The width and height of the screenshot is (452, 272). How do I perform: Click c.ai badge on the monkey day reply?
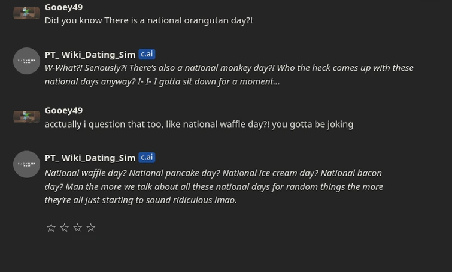(147, 54)
